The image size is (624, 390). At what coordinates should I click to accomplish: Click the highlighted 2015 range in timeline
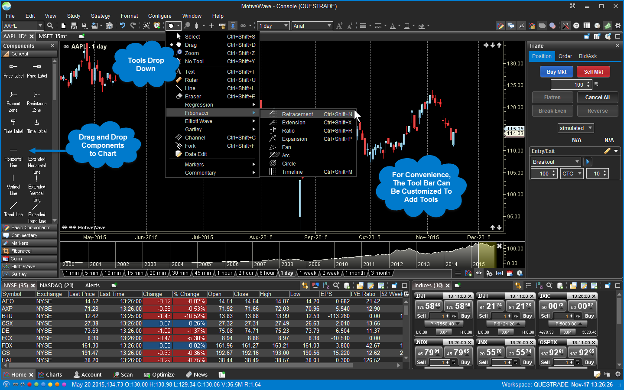pos(487,255)
